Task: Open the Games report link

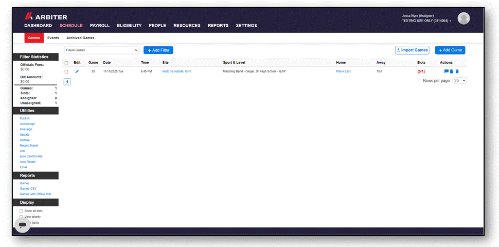Action: [25, 183]
